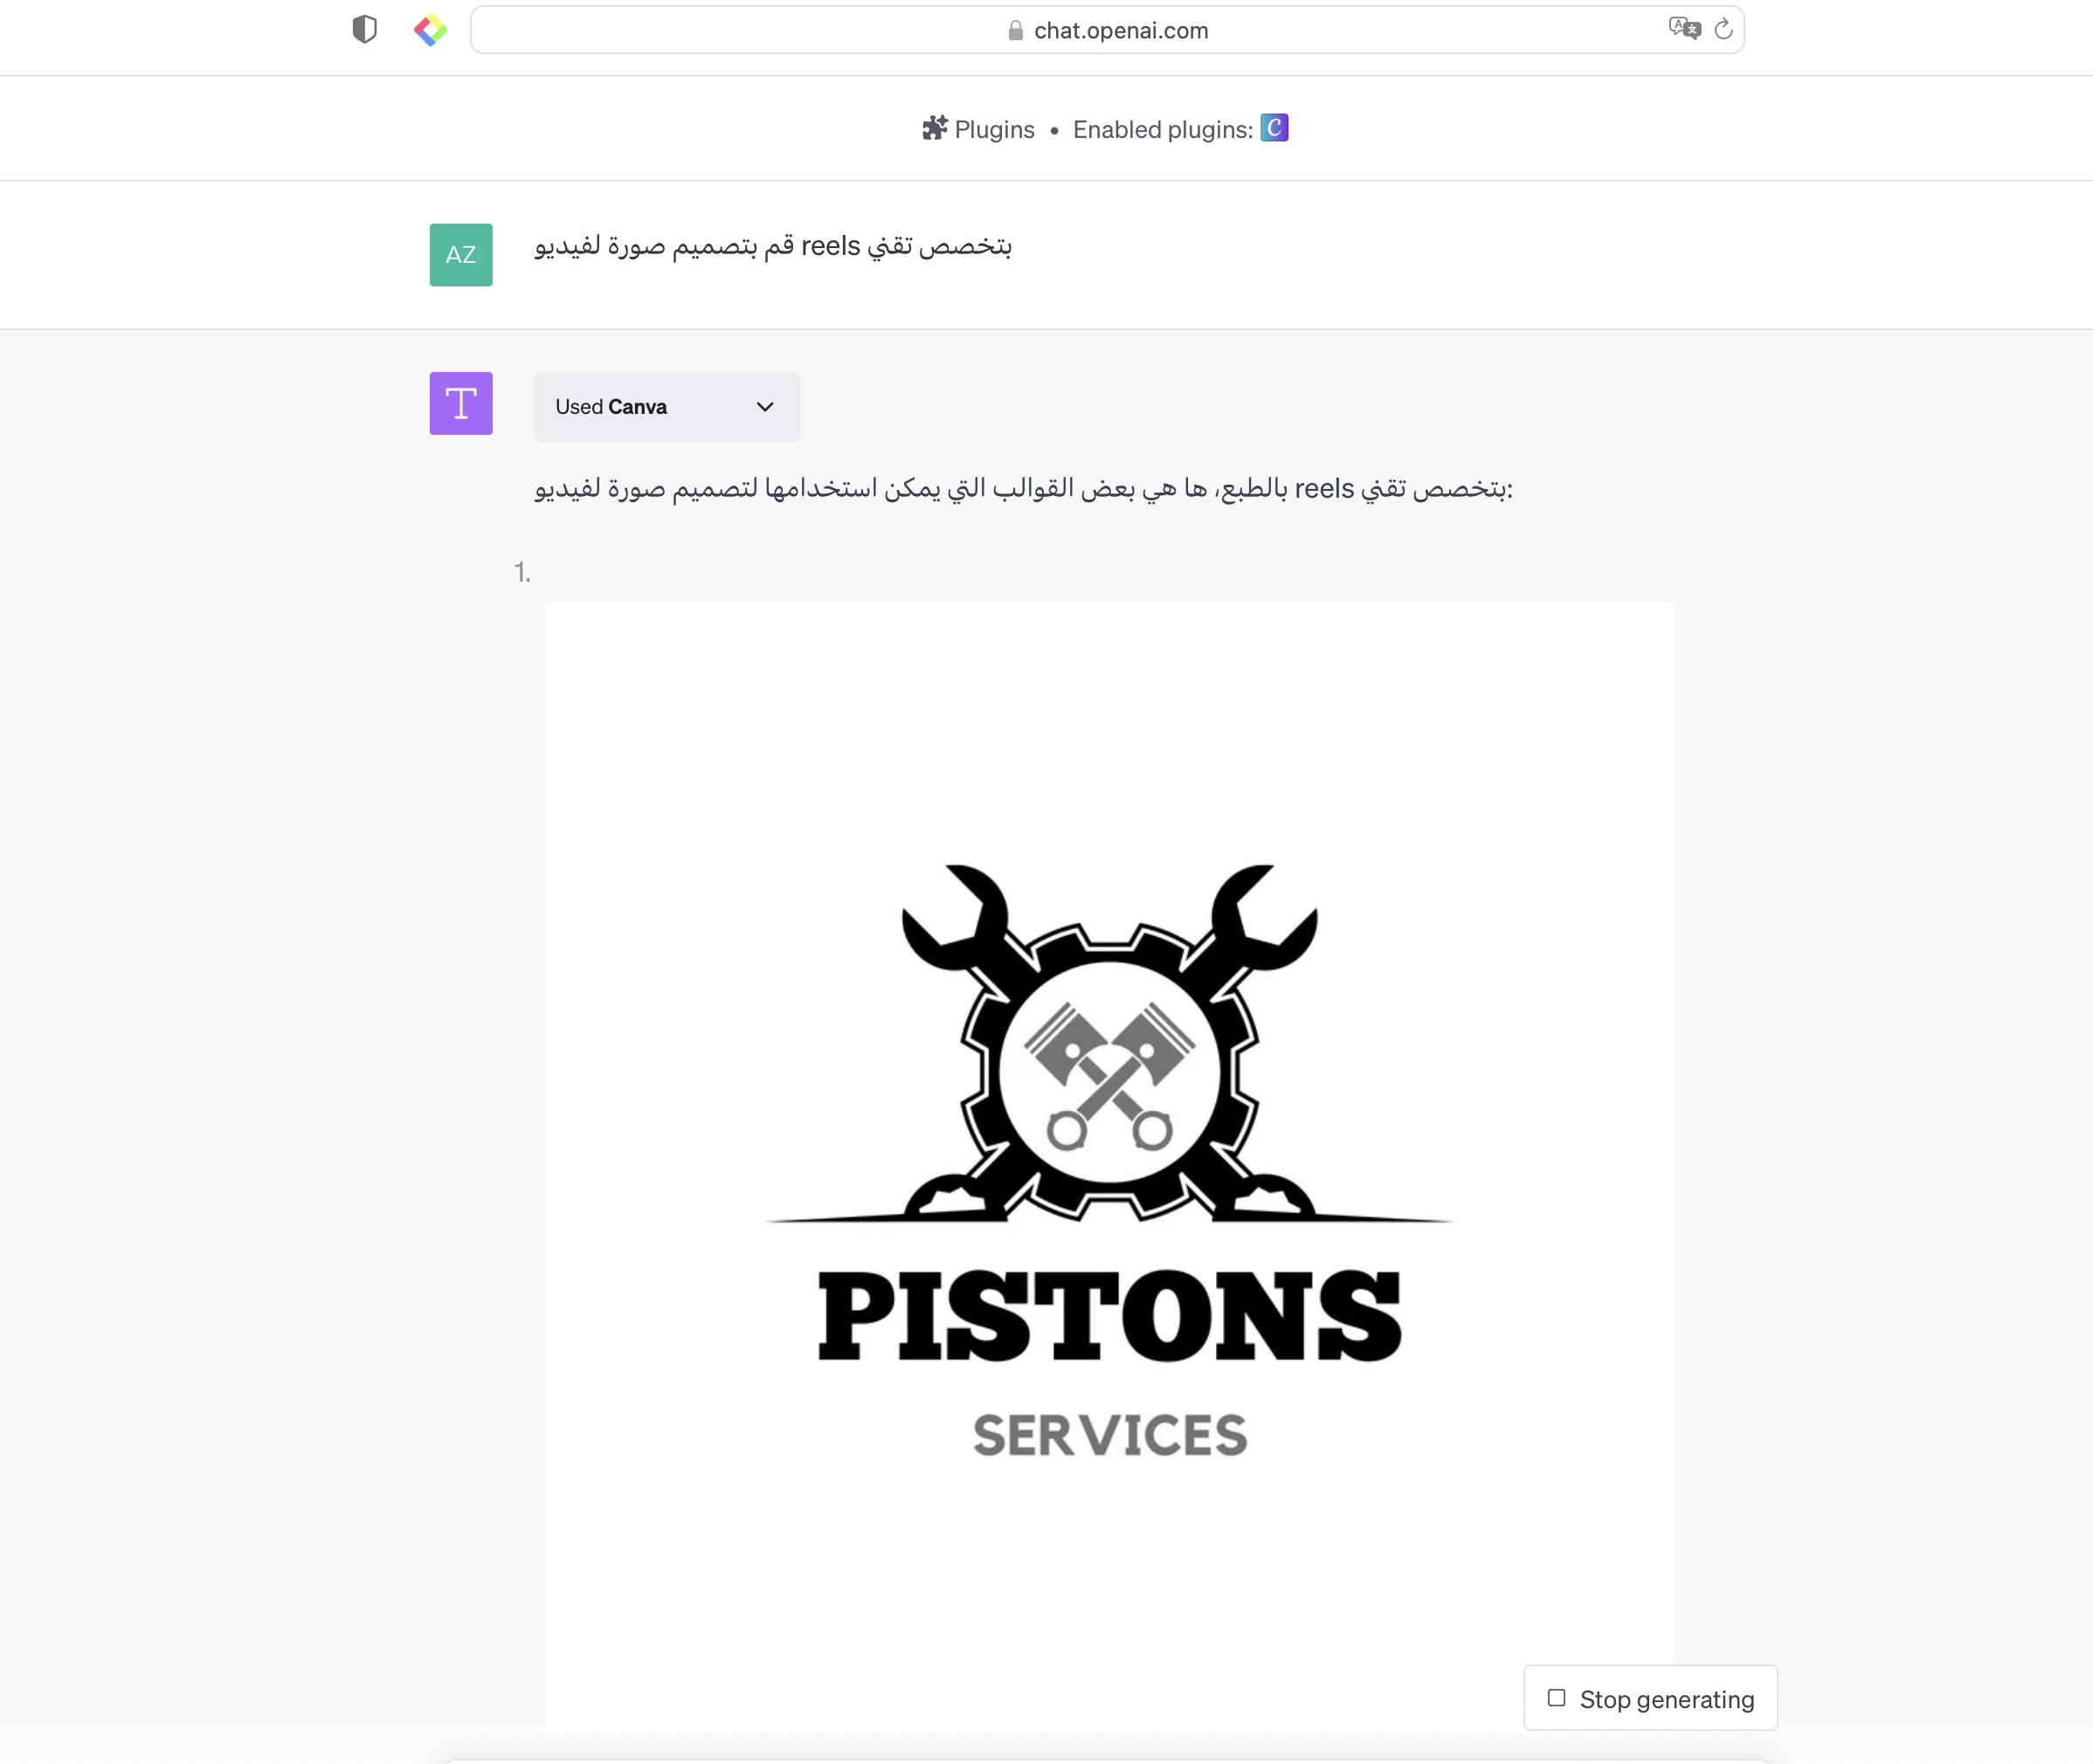
Task: Expand the Used Canva dropdown
Action: [x=667, y=407]
